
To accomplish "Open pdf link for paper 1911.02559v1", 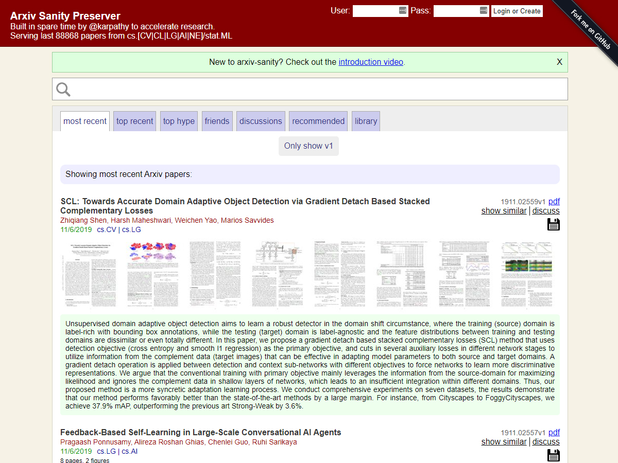I will click(554, 202).
